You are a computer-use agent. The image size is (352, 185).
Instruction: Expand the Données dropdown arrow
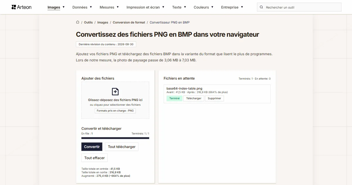pyautogui.click(x=91, y=7)
